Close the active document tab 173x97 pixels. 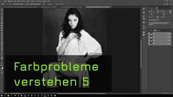coord(110,7)
